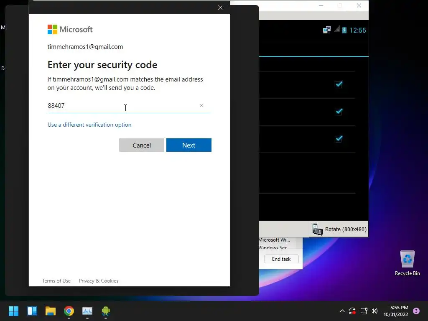Viewport: 428px width, 321px height.
Task: Toggle the second checkbox in emulator window
Action: (339, 112)
